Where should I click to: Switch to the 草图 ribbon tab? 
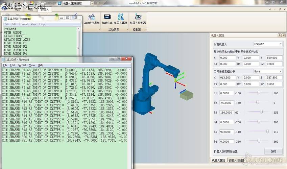click(x=30, y=9)
